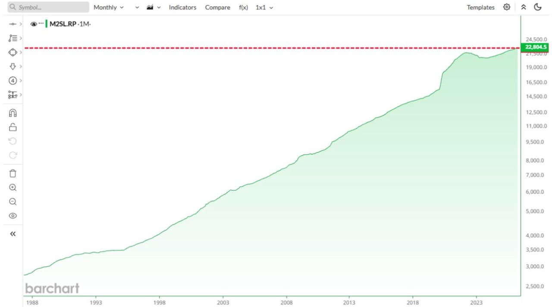Expand numbered annotation tool options arrow

click(x=21, y=81)
